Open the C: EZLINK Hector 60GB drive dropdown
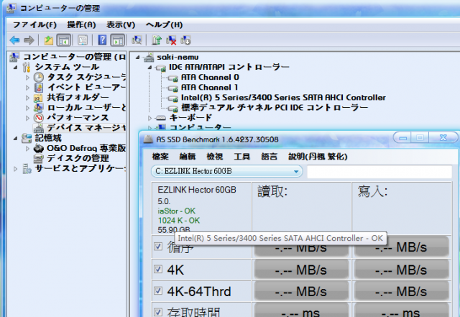Image resolution: width=460 pixels, height=317 pixels. click(x=227, y=171)
